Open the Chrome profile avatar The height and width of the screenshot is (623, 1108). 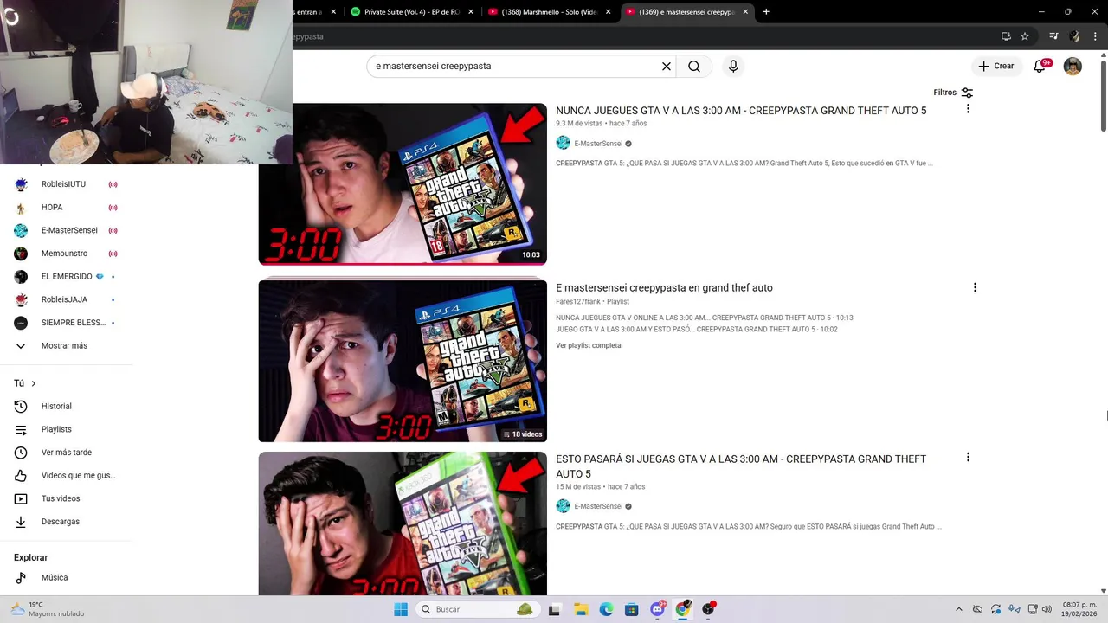pyautogui.click(x=1074, y=36)
